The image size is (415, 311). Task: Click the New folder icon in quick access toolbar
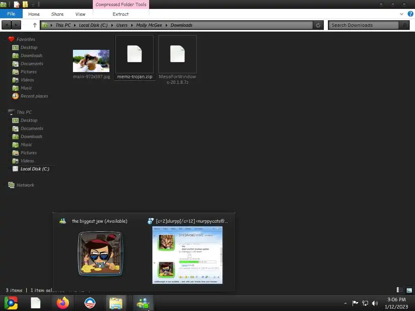click(25, 4)
